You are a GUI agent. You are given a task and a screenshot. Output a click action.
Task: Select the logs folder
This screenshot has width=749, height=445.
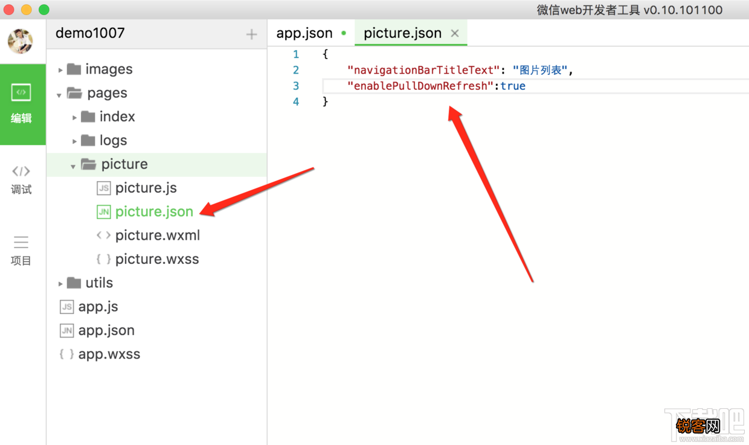point(113,141)
